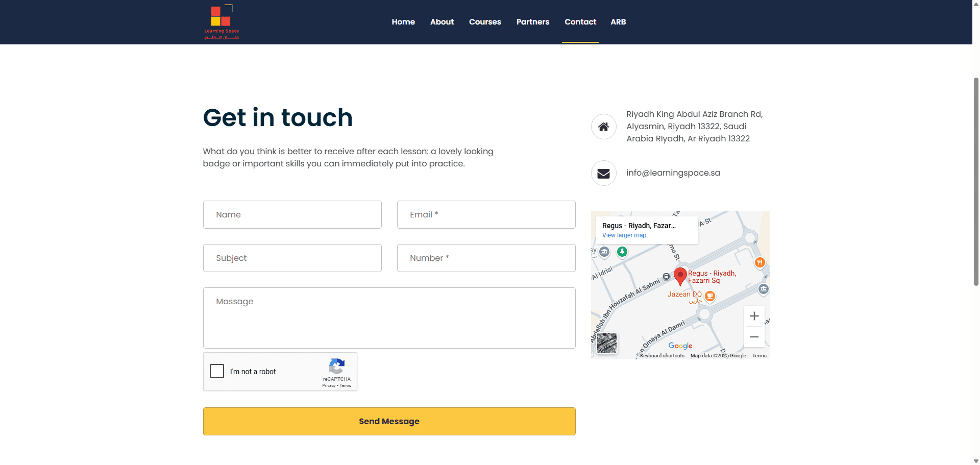Click the zoom in button on the map

754,316
